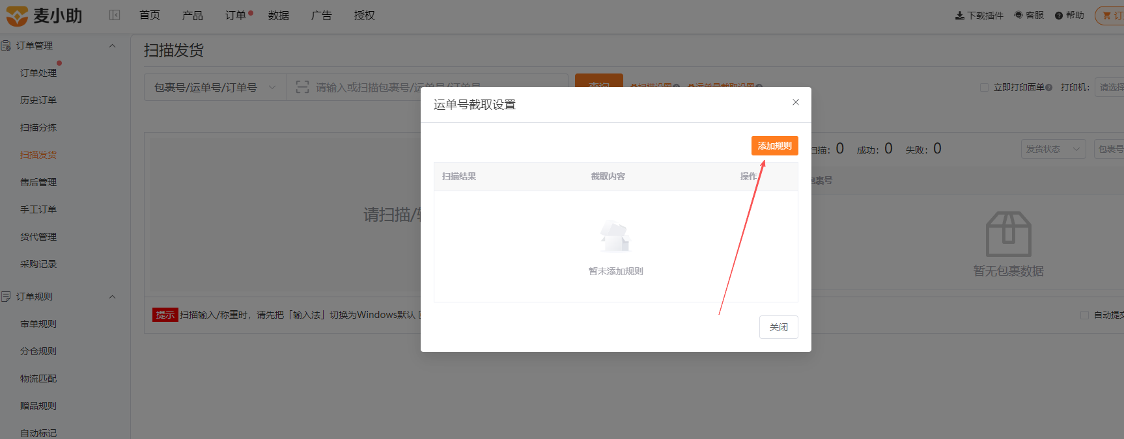Toggle the 自动提交 checkbox
The height and width of the screenshot is (439, 1124).
1084,315
